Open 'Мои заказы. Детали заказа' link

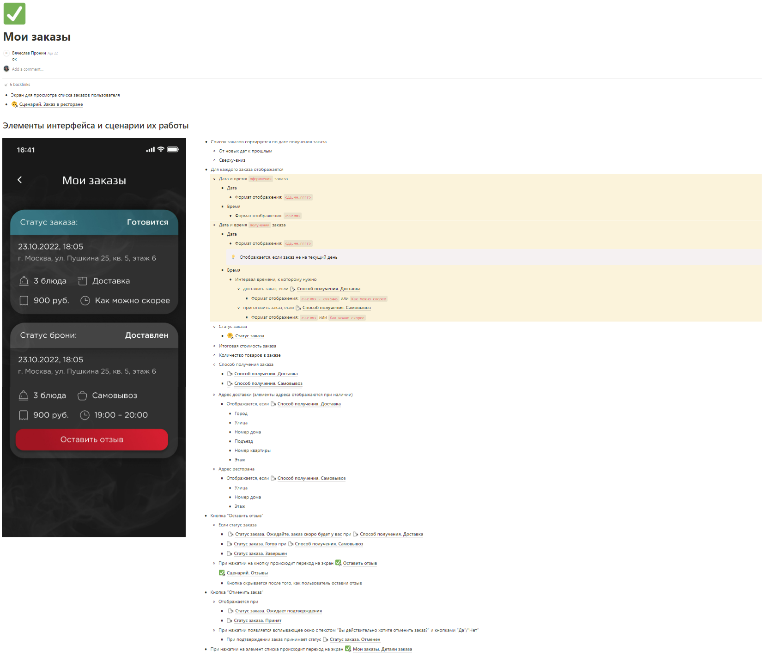(382, 649)
